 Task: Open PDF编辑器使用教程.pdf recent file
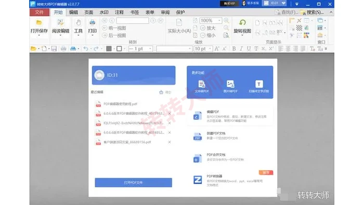pyautogui.click(x=120, y=104)
